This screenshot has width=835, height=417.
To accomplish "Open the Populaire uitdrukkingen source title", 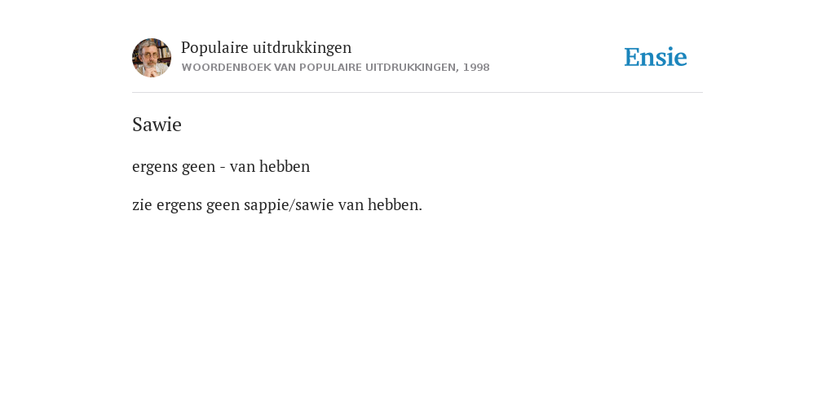I will pos(267,48).
